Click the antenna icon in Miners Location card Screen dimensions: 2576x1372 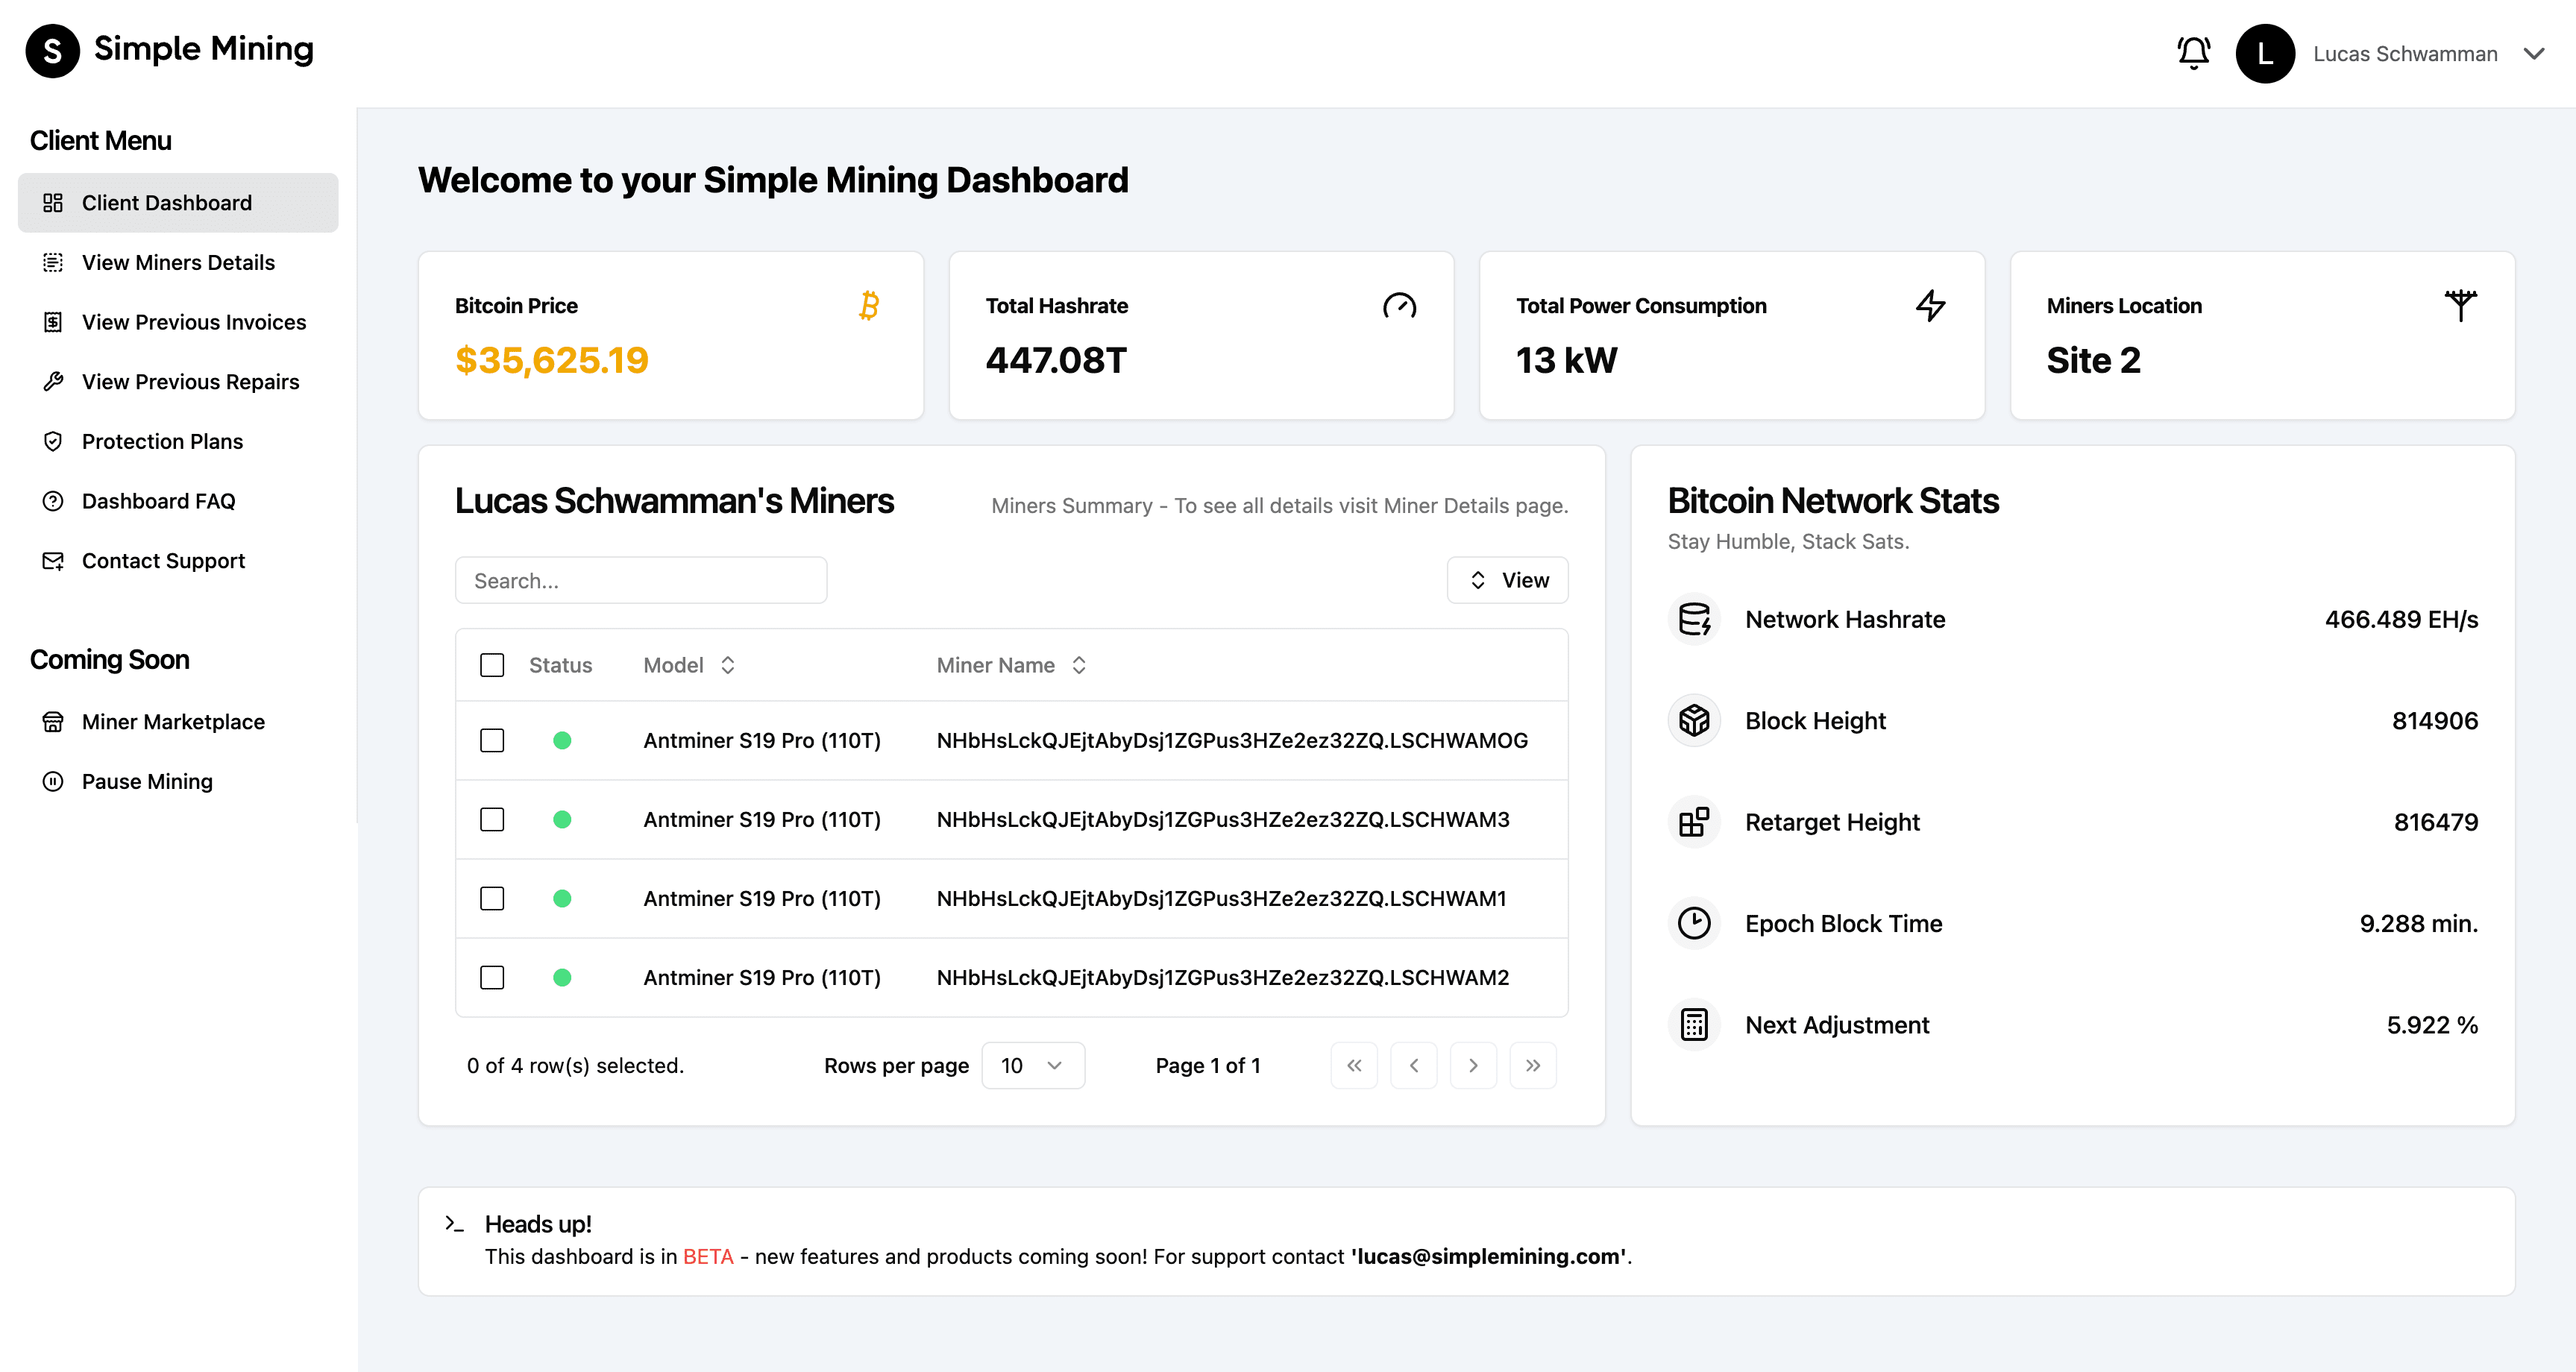pyautogui.click(x=2461, y=305)
